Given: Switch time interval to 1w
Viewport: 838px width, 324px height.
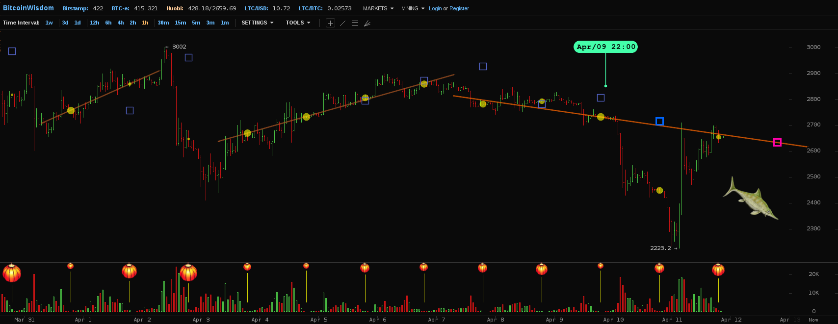Looking at the screenshot, I should (x=49, y=23).
